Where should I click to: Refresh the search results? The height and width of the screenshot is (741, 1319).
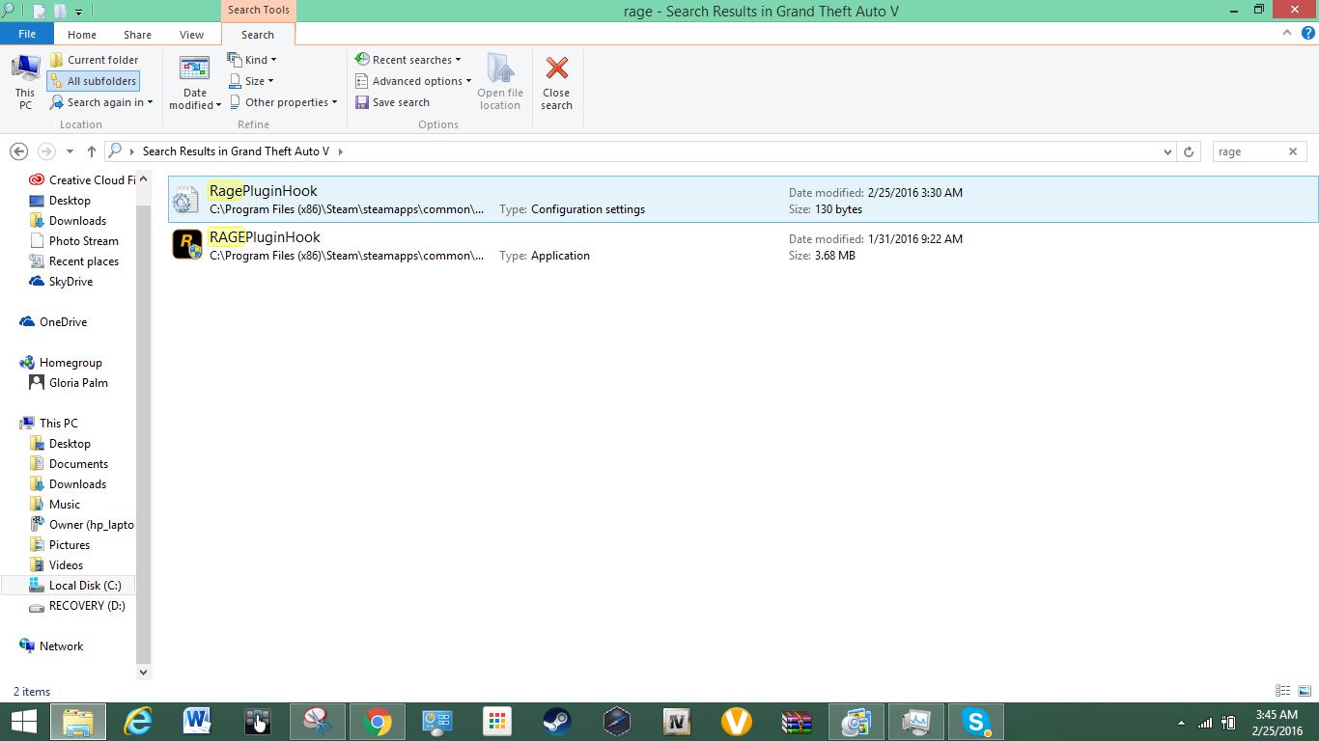tap(1190, 151)
